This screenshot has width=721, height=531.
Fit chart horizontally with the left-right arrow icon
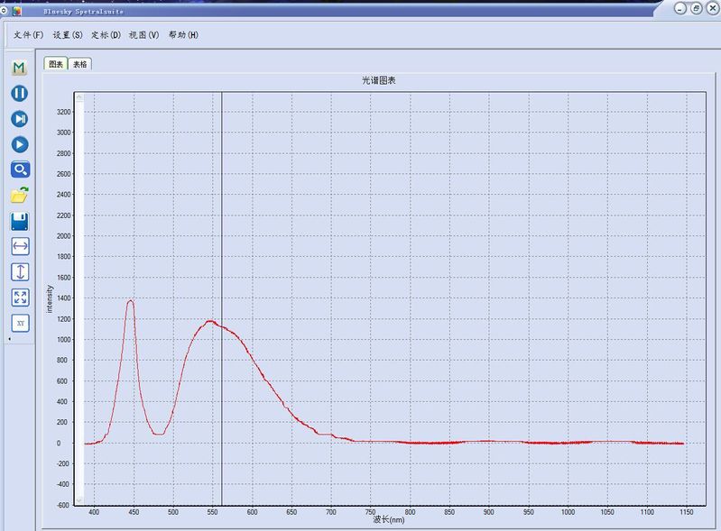[20, 246]
